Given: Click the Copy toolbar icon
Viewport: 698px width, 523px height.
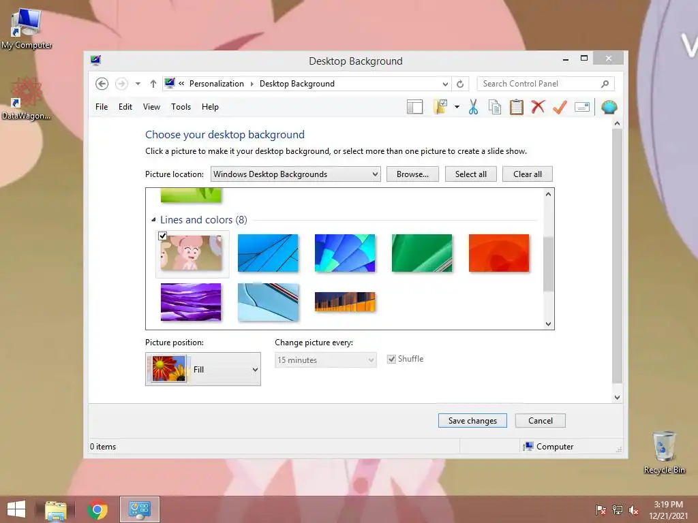Looking at the screenshot, I should pyautogui.click(x=495, y=107).
